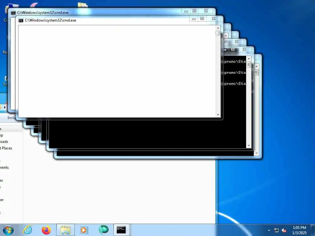Click the frontmost cmd window's scroll down arrow
315x236 pixels.
(218, 115)
